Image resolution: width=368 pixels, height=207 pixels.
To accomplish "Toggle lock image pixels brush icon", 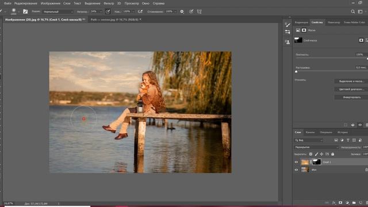I will (x=316, y=154).
